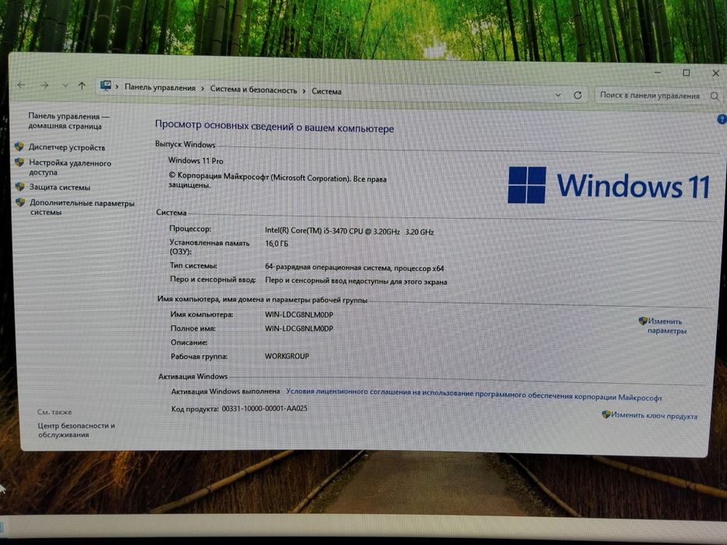Open Панель управления — домашняя страница link
This screenshot has width=727, height=545.
(69, 121)
